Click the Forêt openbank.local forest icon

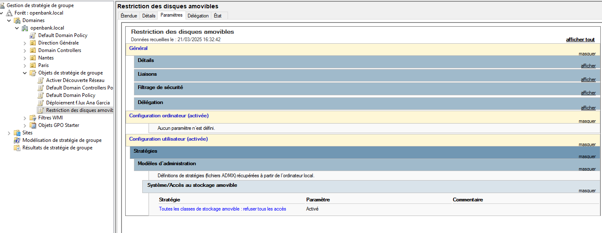pos(9,13)
